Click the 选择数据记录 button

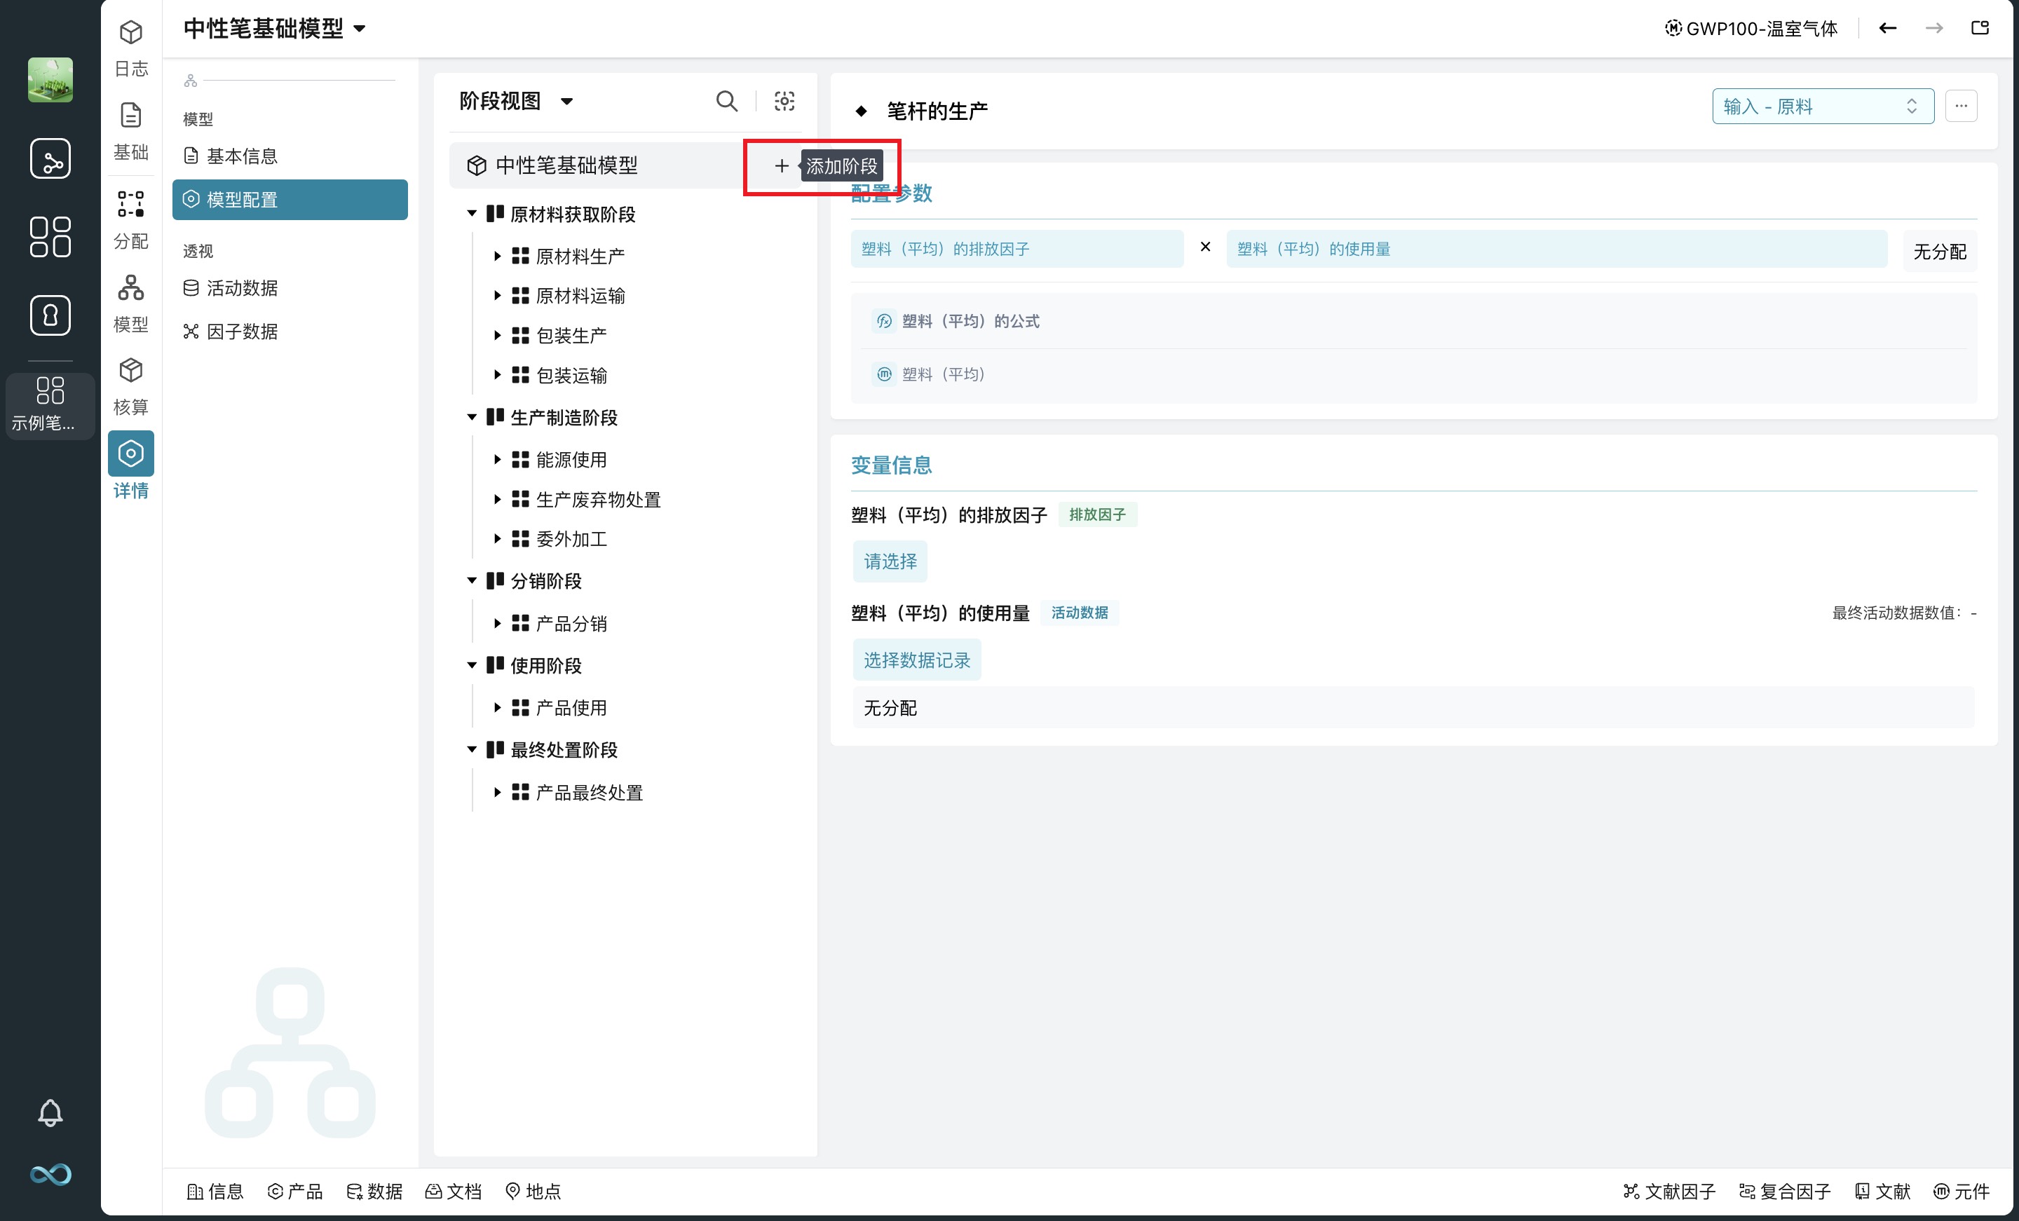(x=916, y=660)
